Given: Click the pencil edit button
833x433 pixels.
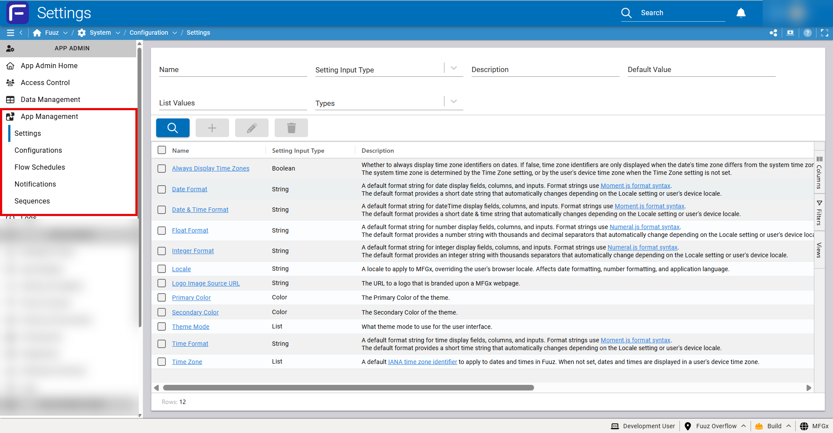Looking at the screenshot, I should (x=252, y=128).
